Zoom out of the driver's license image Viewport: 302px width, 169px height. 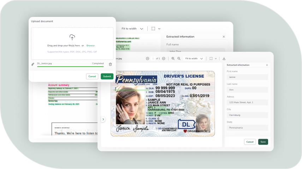click(179, 58)
